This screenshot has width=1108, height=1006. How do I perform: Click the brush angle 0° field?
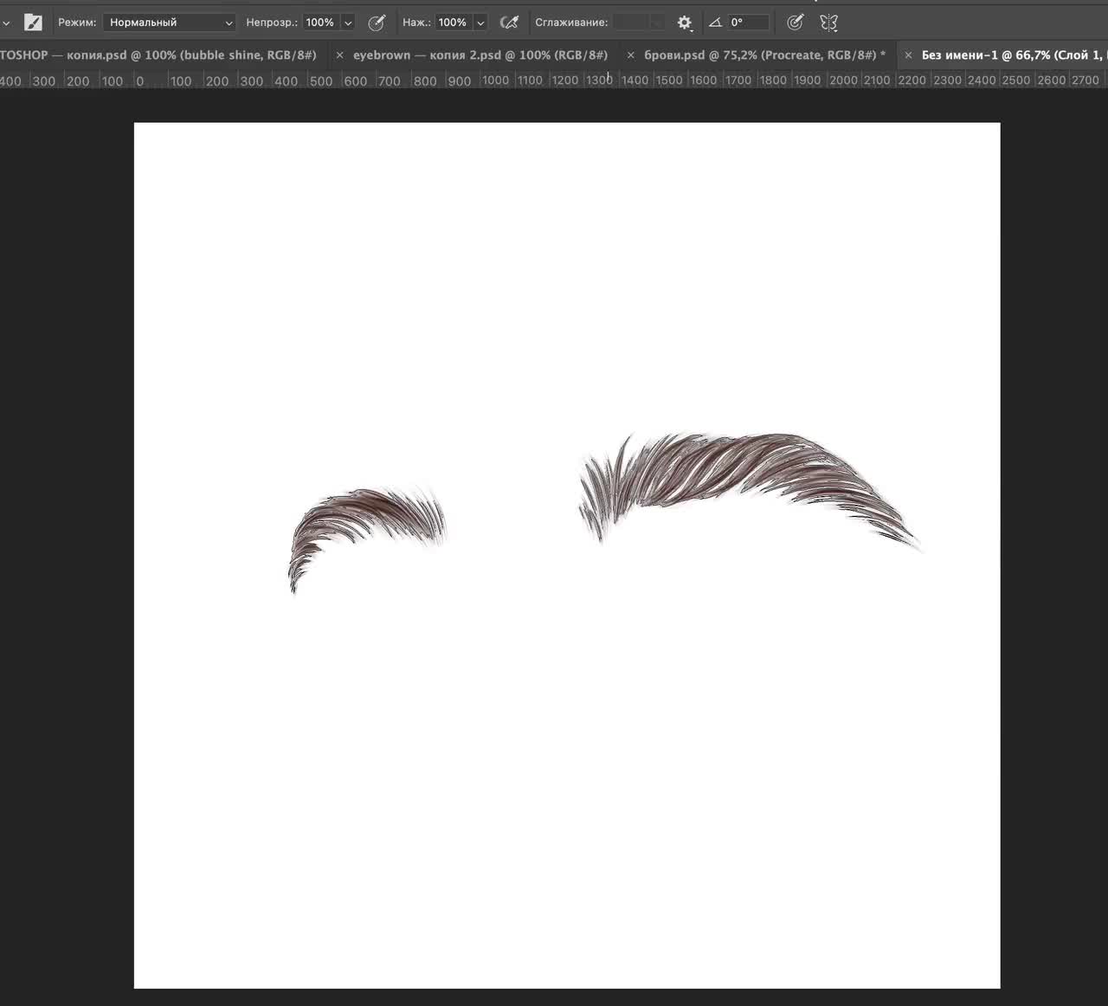tap(749, 23)
